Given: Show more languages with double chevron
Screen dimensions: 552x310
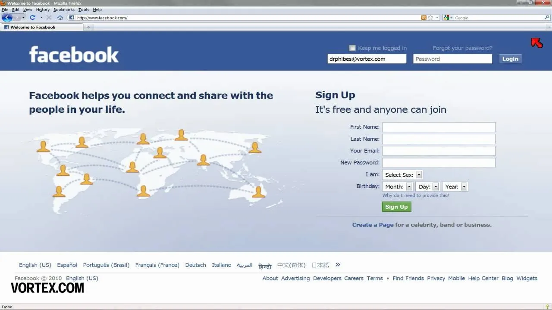Looking at the screenshot, I should click(x=338, y=265).
